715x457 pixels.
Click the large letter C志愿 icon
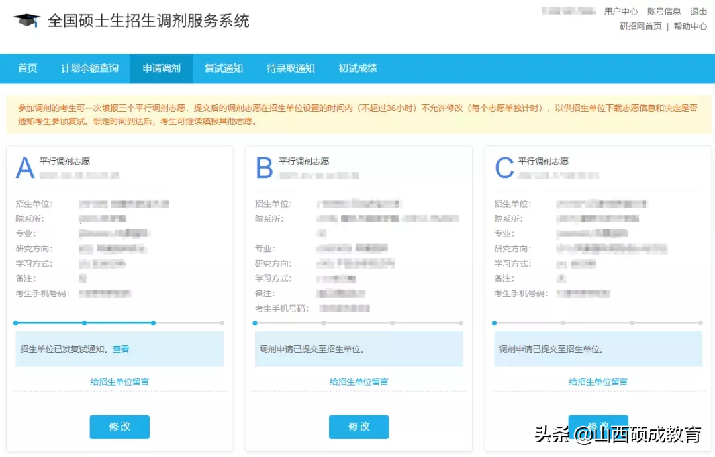click(504, 169)
